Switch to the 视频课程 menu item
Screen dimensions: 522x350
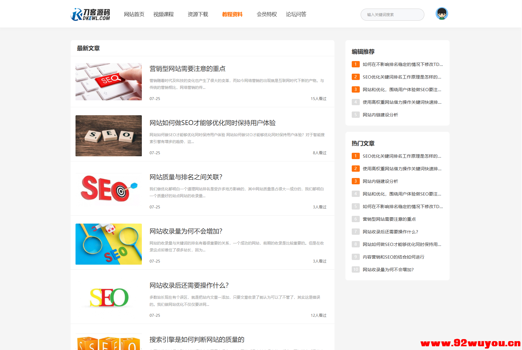pyautogui.click(x=163, y=14)
